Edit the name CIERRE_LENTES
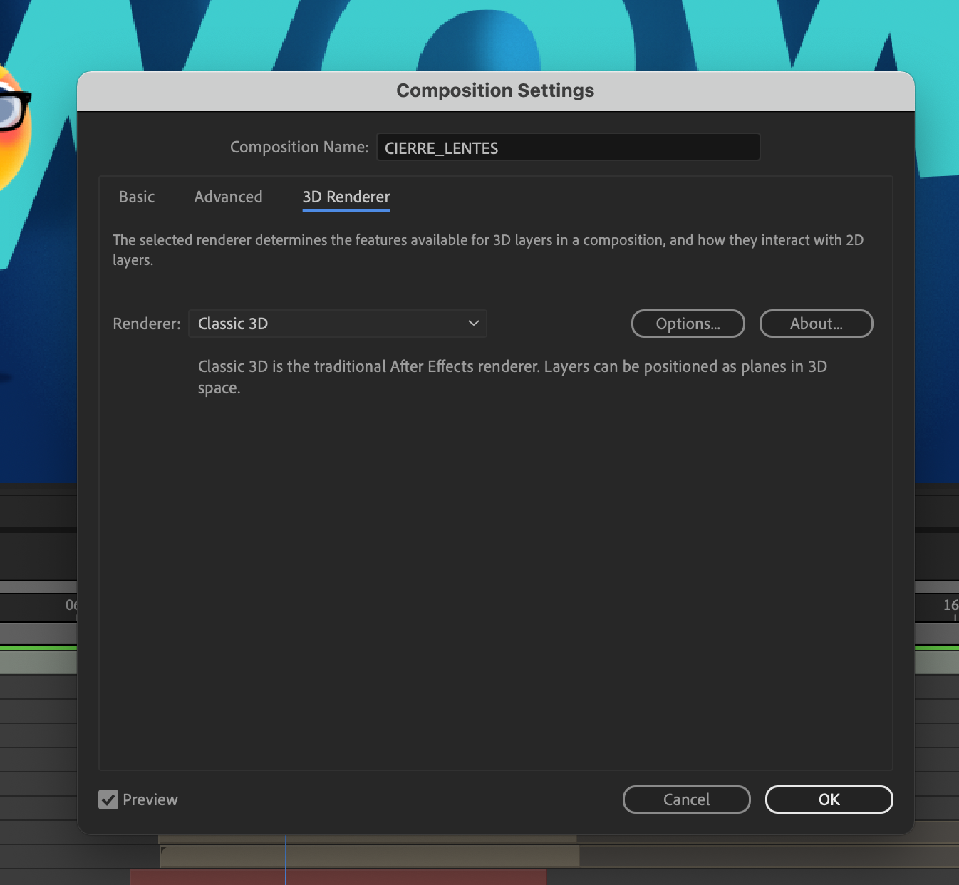The width and height of the screenshot is (959, 885). pyautogui.click(x=440, y=148)
